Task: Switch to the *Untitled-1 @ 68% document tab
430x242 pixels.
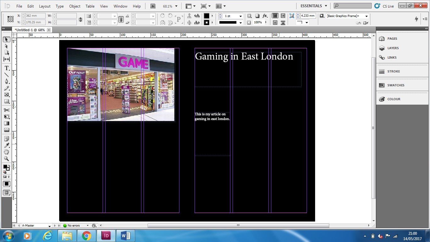Action: pos(30,30)
